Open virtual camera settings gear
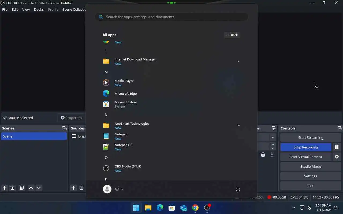The height and width of the screenshot is (214, 343). point(337,157)
